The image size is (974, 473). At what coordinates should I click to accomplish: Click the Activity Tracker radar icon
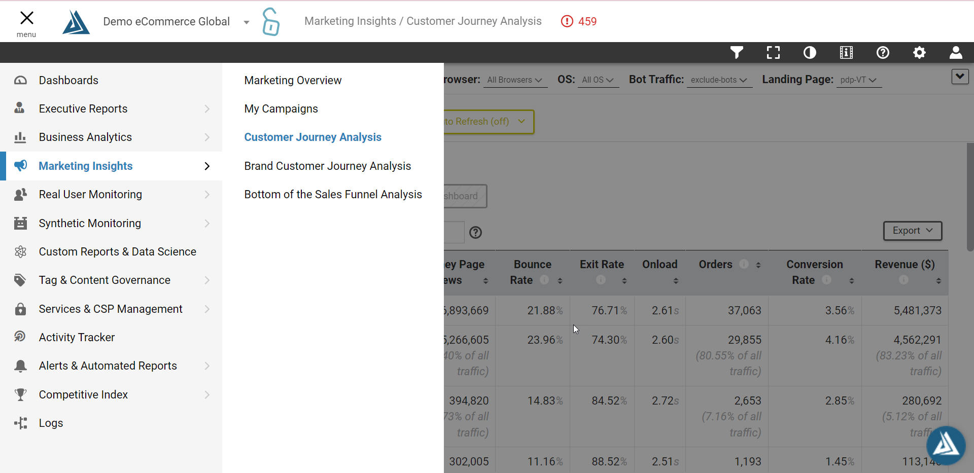(20, 337)
